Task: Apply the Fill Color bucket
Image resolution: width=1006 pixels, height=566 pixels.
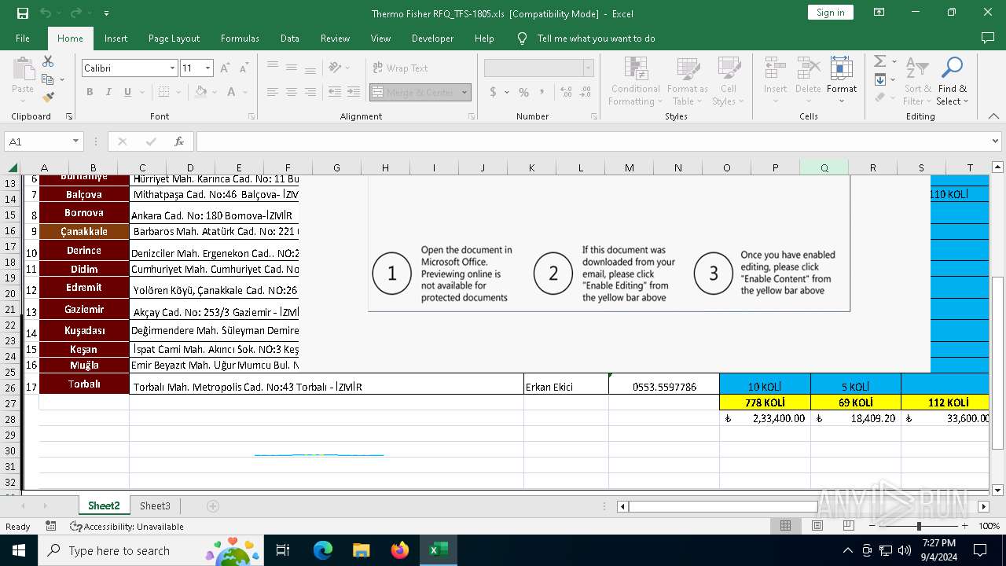Action: 201,92
